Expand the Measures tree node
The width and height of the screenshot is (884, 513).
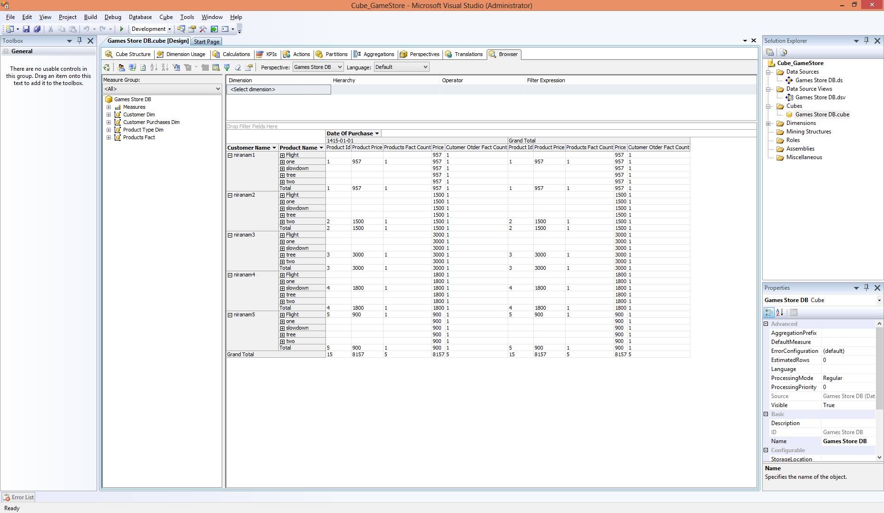click(x=109, y=107)
